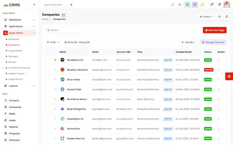
Task: Unstar the NovaWave LLC favorite star
Action: [55, 60]
